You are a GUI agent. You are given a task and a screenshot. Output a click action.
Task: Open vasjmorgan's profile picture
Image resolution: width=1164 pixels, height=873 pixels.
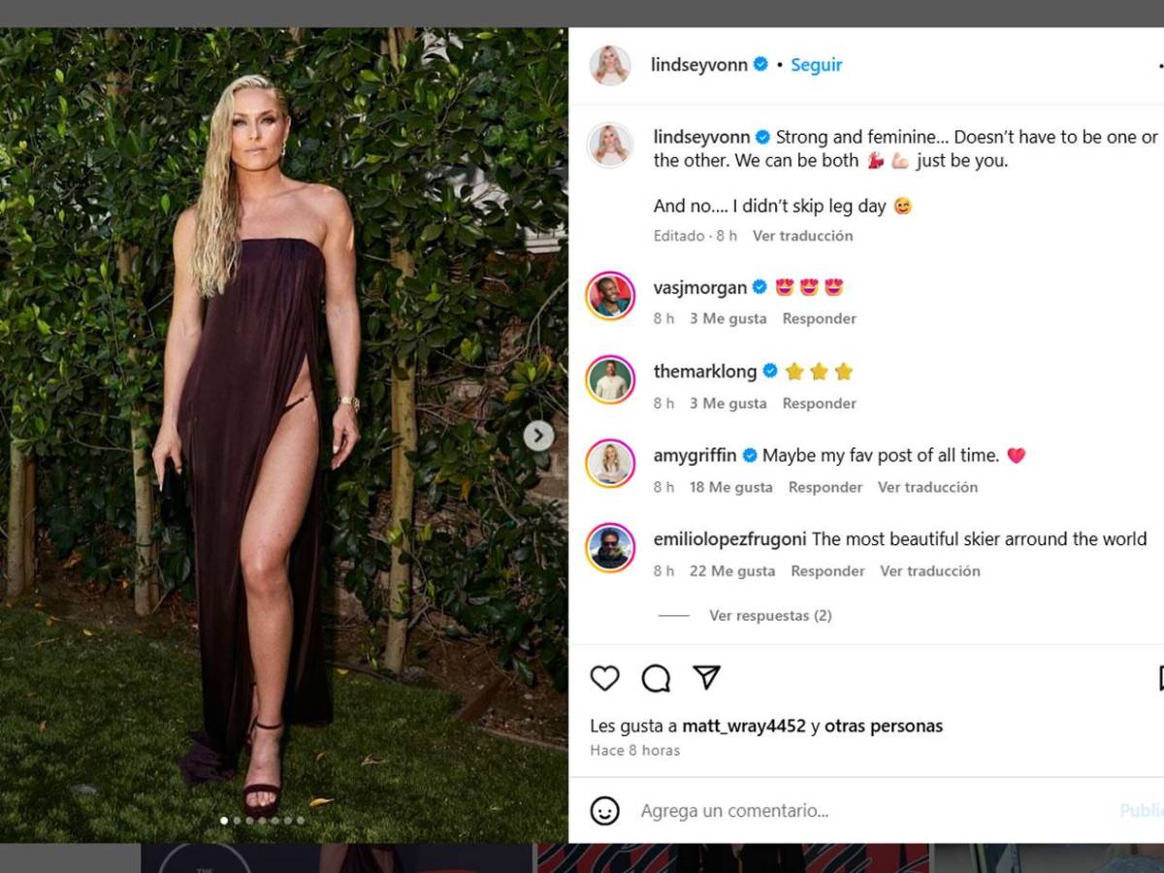click(x=610, y=296)
